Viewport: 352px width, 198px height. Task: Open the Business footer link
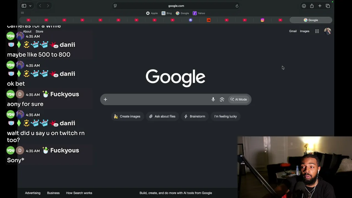coord(53,193)
